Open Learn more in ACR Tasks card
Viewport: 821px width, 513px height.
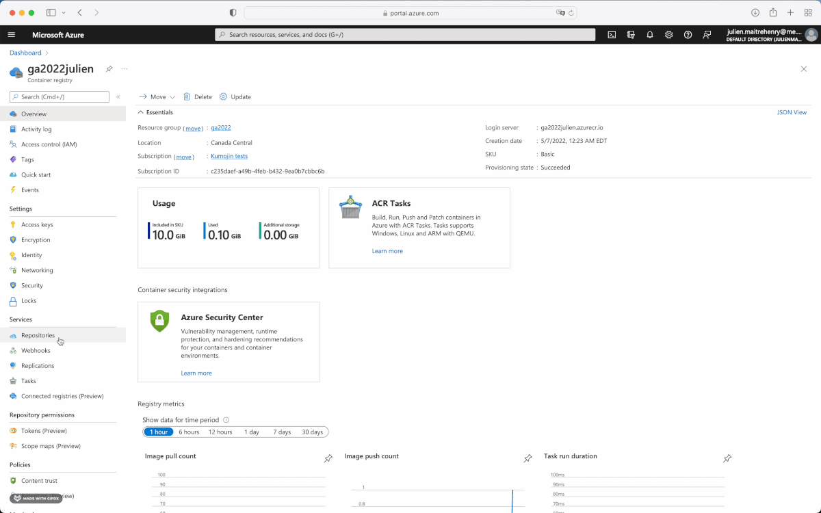(387, 251)
